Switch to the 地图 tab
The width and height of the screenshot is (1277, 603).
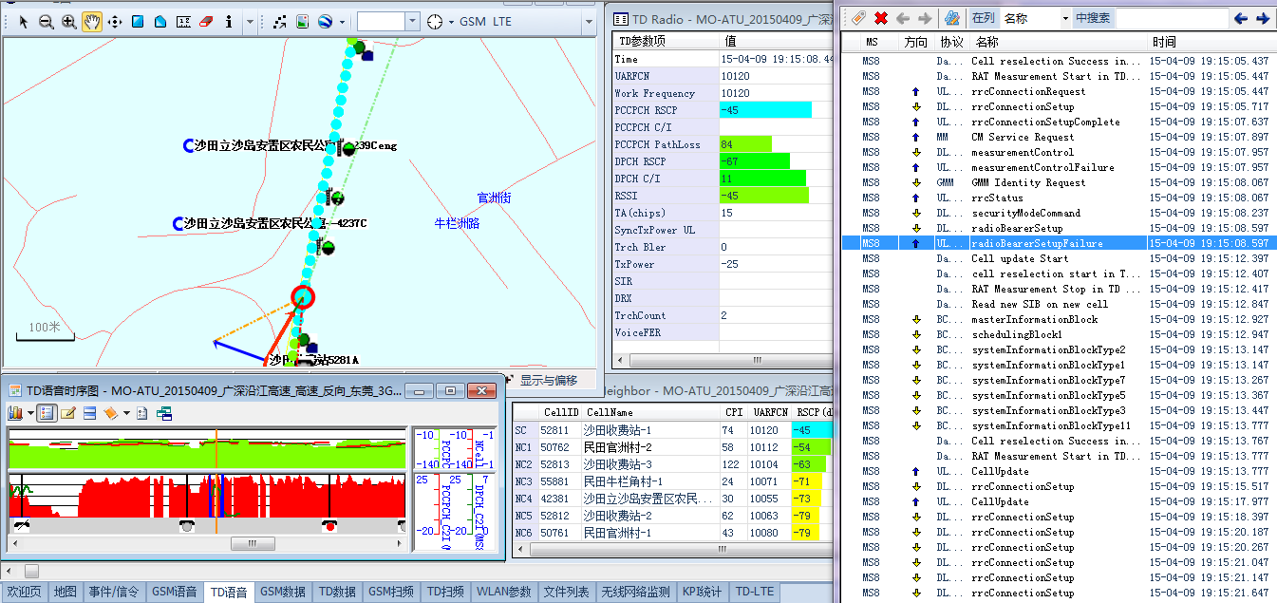[66, 592]
